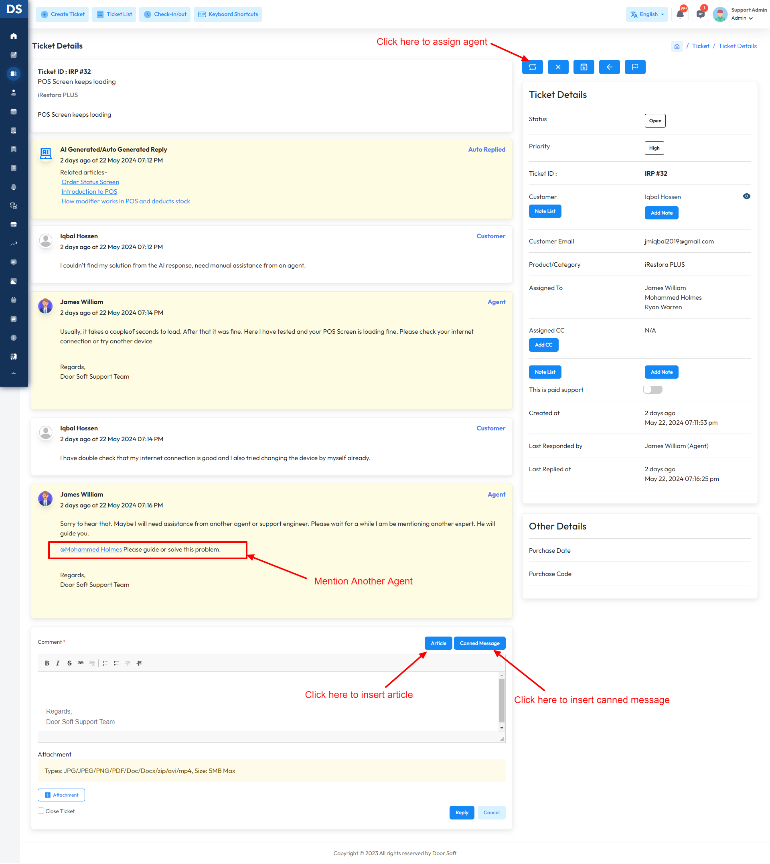
Task: Open Create Ticket in top bar
Action: click(x=63, y=14)
